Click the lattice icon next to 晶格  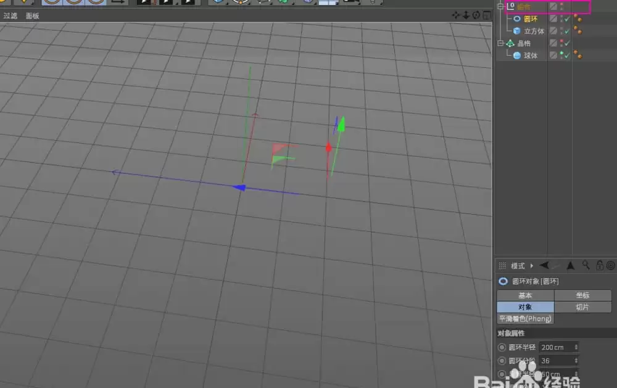(x=510, y=44)
